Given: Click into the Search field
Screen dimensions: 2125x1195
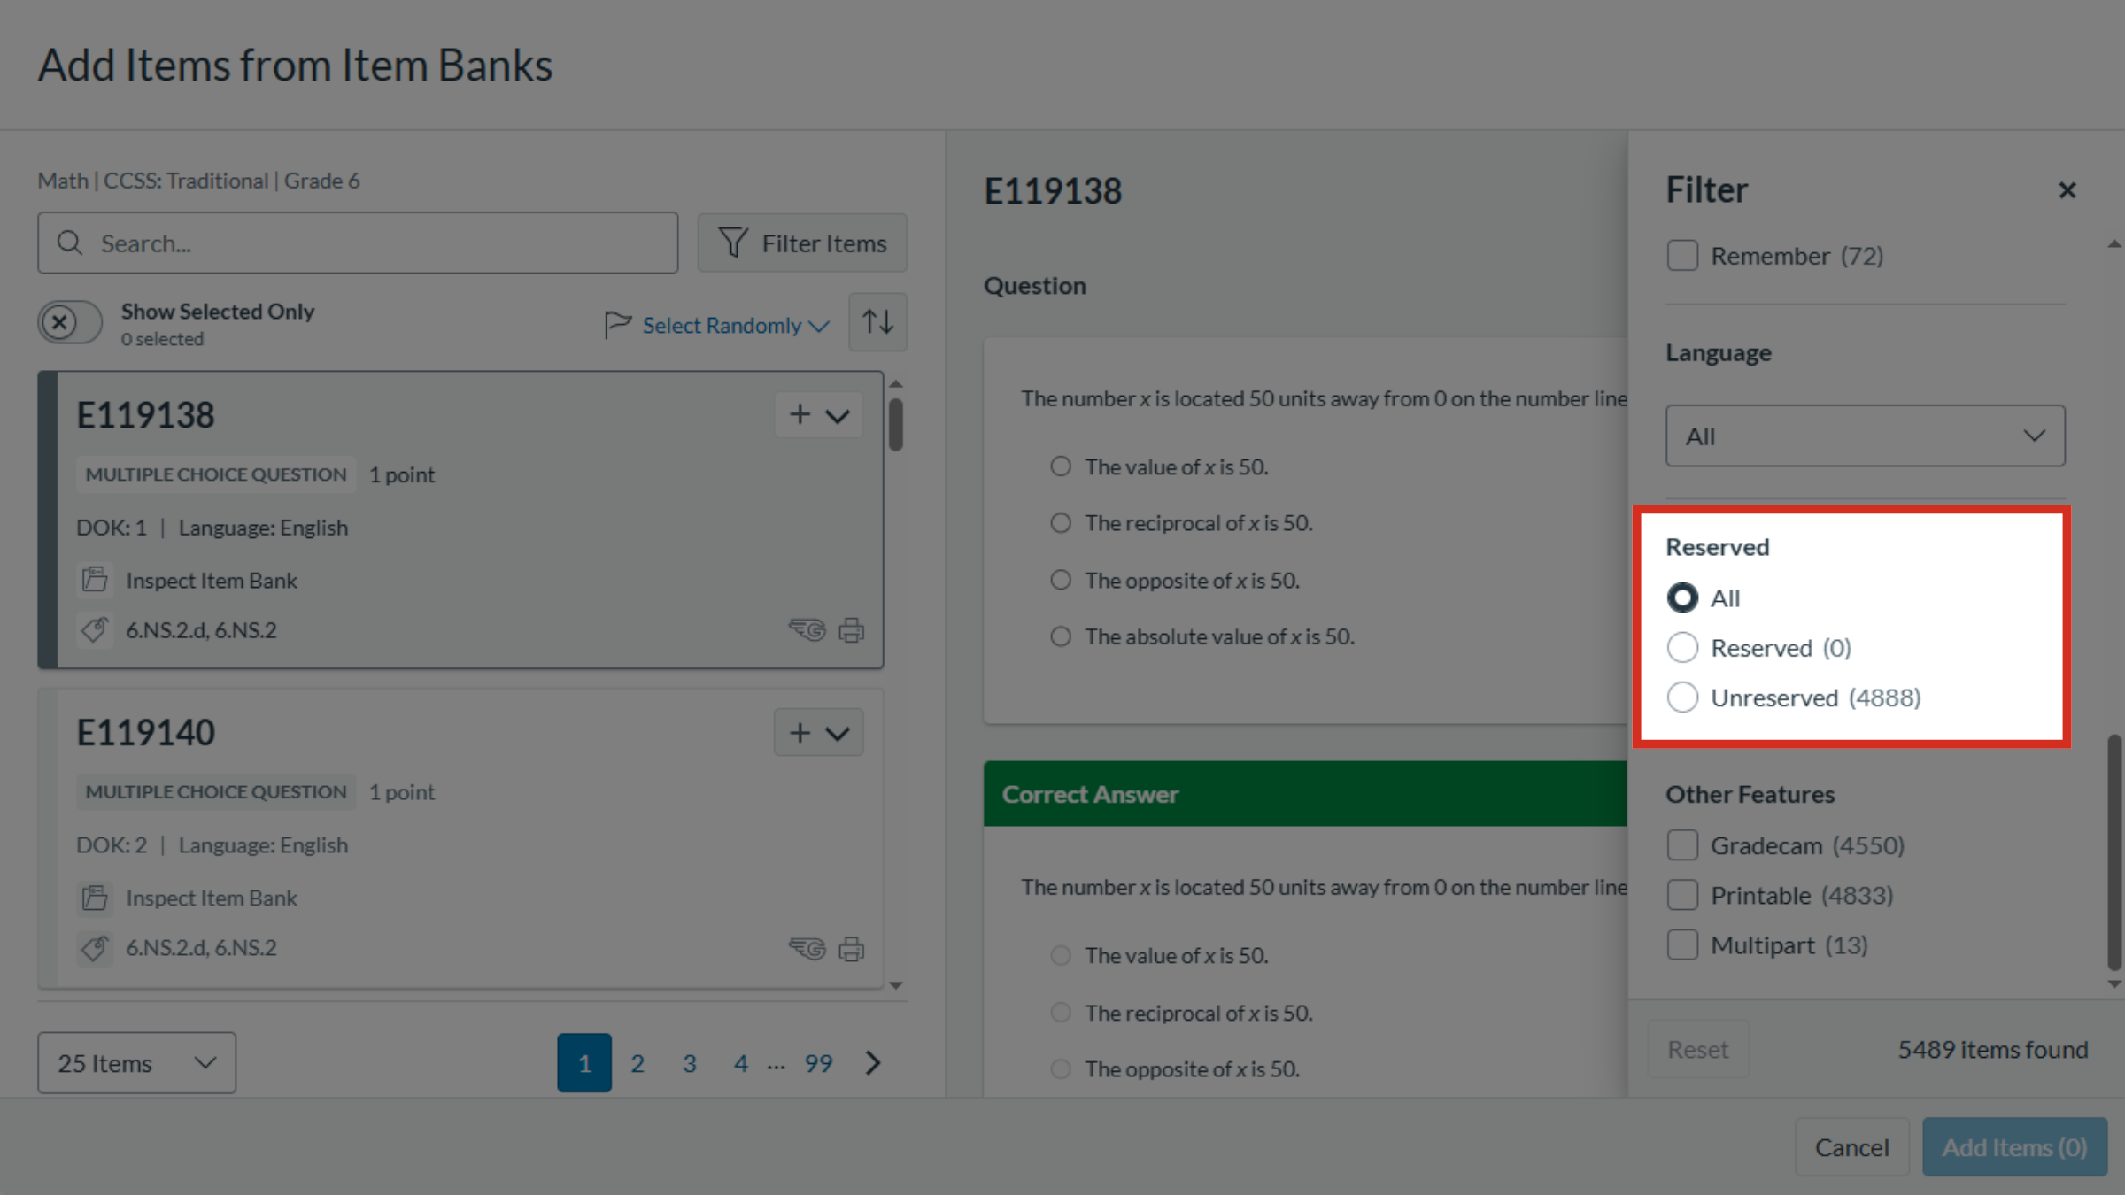Looking at the screenshot, I should coord(358,243).
